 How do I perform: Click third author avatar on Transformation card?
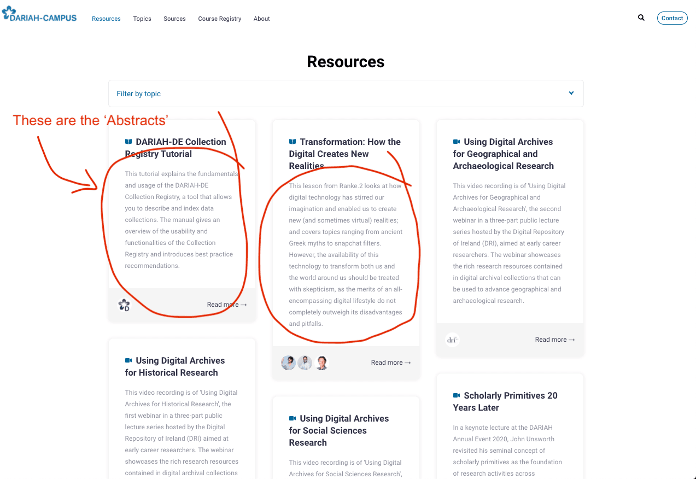(x=322, y=363)
